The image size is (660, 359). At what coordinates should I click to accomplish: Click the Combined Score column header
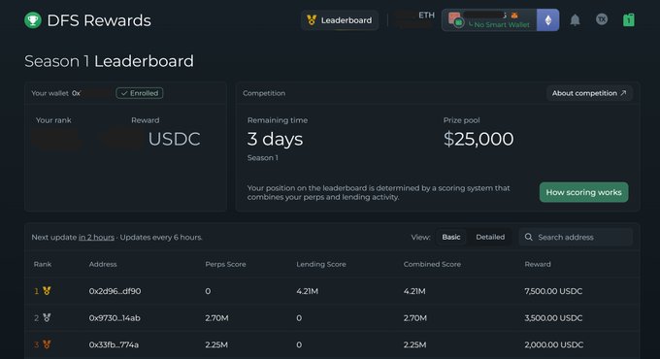click(432, 264)
